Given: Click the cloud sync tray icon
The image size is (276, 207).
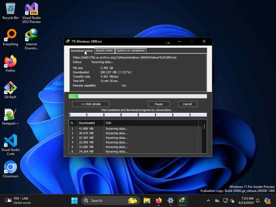Looking at the screenshot, I should pos(217,201).
